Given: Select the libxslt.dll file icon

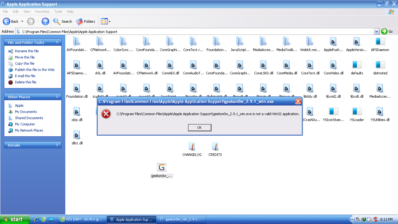Looking at the screenshot, I should [357, 88].
